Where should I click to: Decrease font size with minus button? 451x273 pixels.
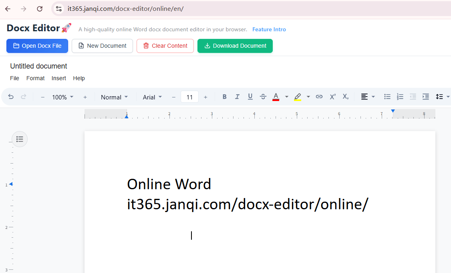[x=174, y=97]
